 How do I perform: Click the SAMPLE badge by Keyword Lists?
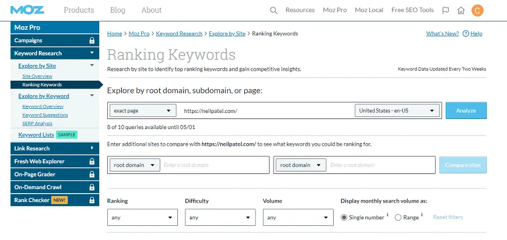pos(67,135)
